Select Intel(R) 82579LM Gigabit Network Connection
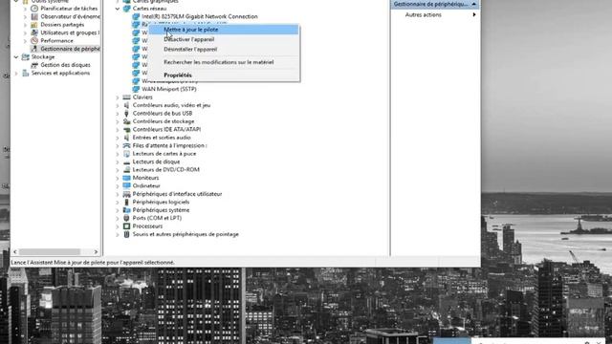This screenshot has height=344, width=612. pos(200,16)
